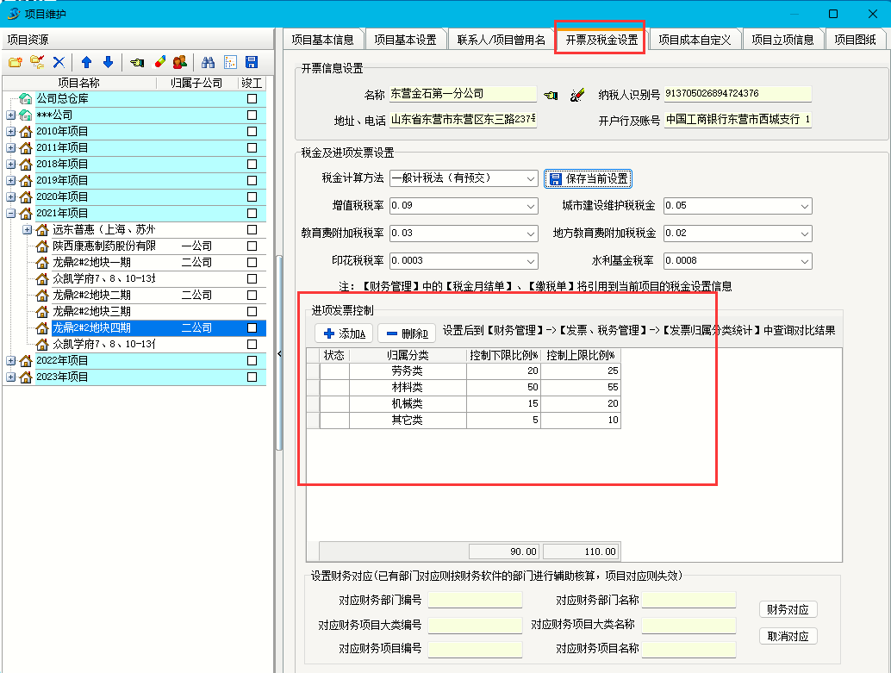Image resolution: width=891 pixels, height=673 pixels.
Task: Tick the 竣工 checkbox for 龙鼎2#2地块四期
Action: pyautogui.click(x=252, y=328)
